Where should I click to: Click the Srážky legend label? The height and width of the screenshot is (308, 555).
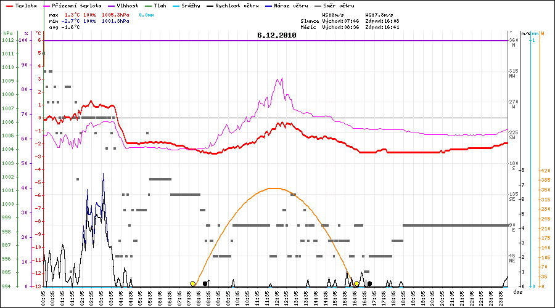coord(191,6)
